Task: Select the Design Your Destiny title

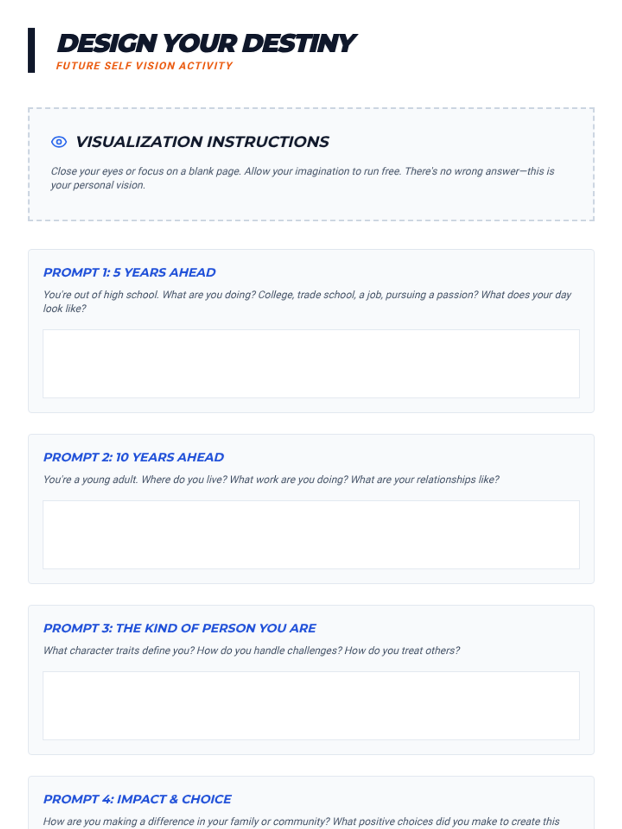Action: [206, 44]
